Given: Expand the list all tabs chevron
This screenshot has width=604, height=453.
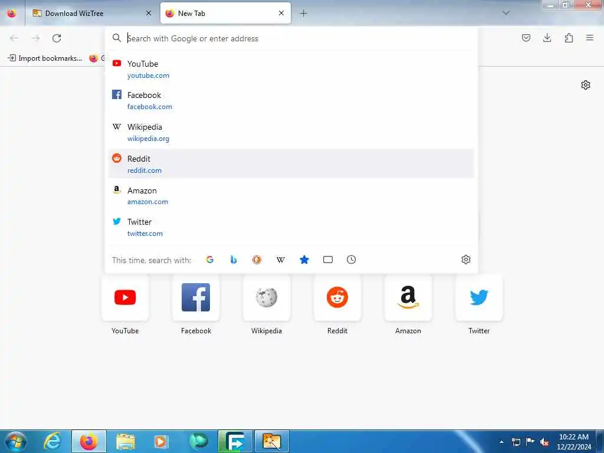Looking at the screenshot, I should coord(505,13).
